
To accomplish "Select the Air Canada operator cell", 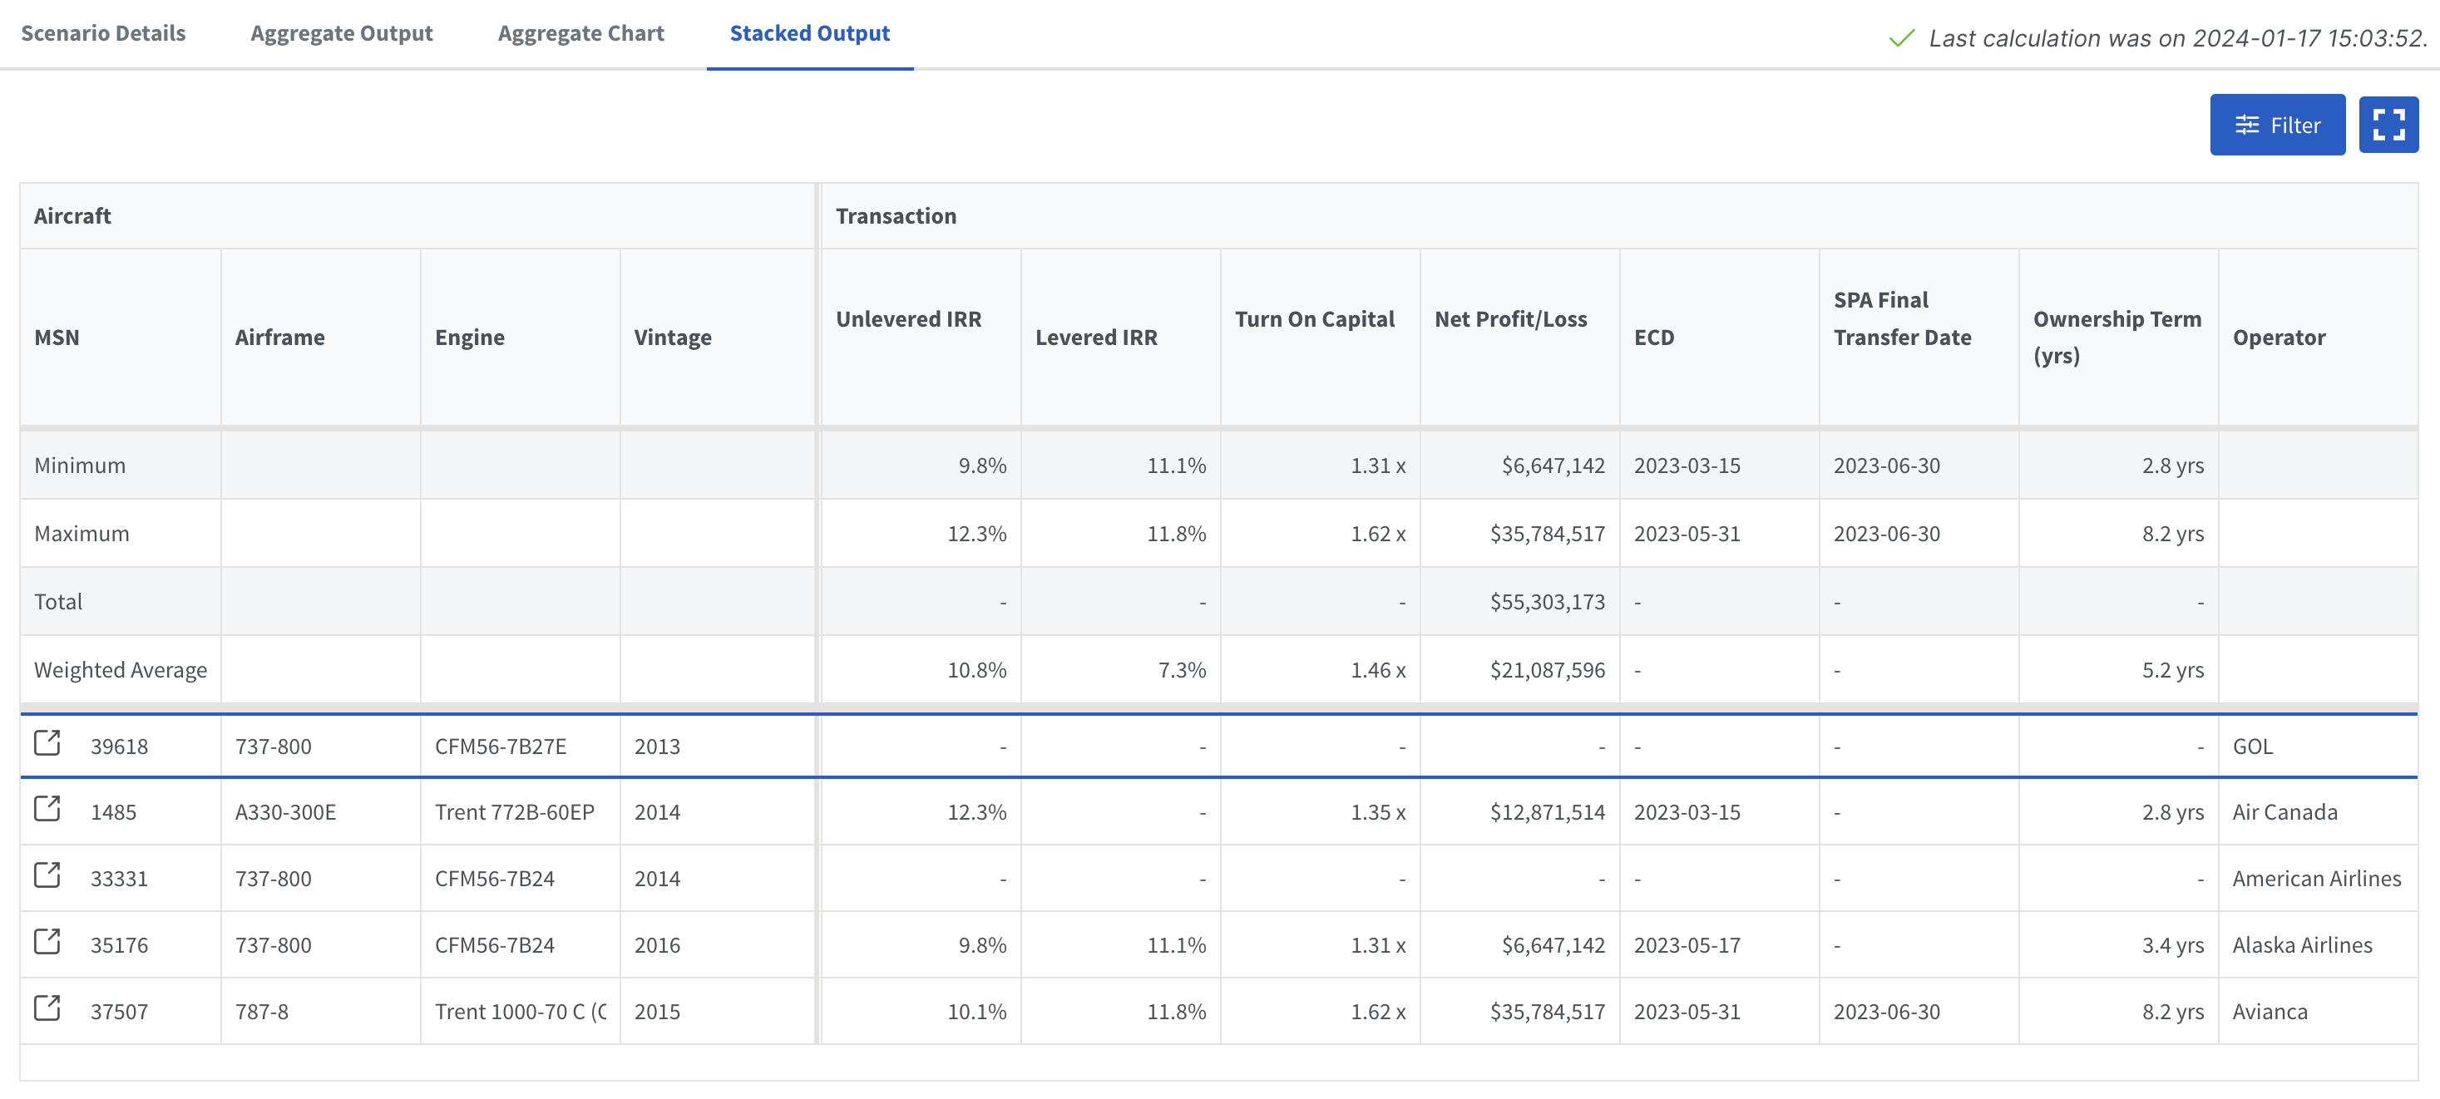I will pos(2284,812).
